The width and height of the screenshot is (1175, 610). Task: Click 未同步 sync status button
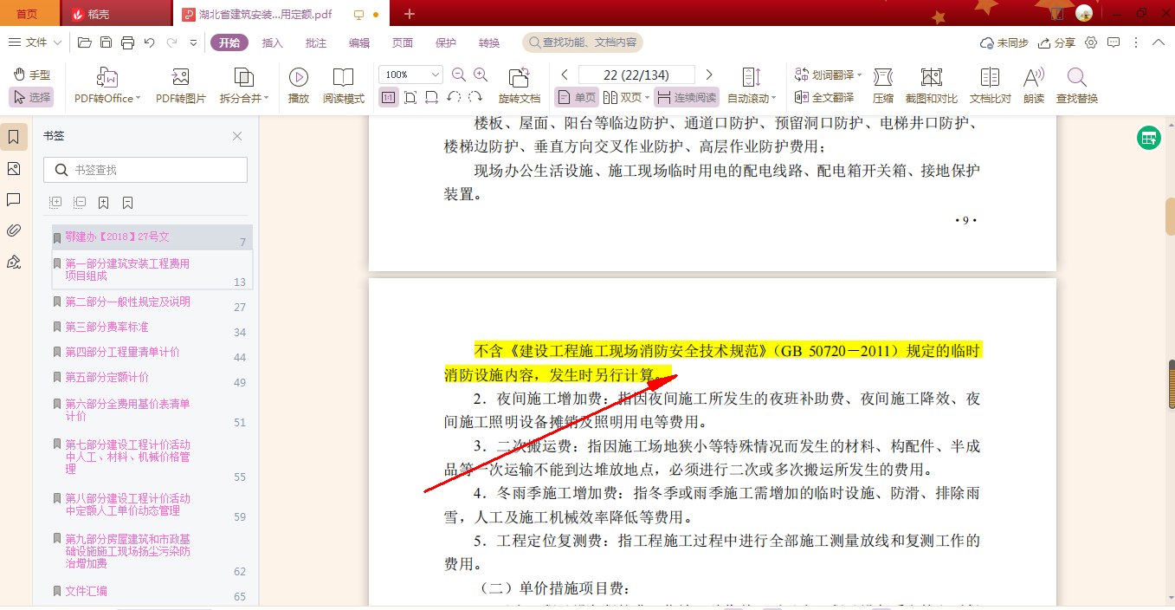(x=1004, y=42)
